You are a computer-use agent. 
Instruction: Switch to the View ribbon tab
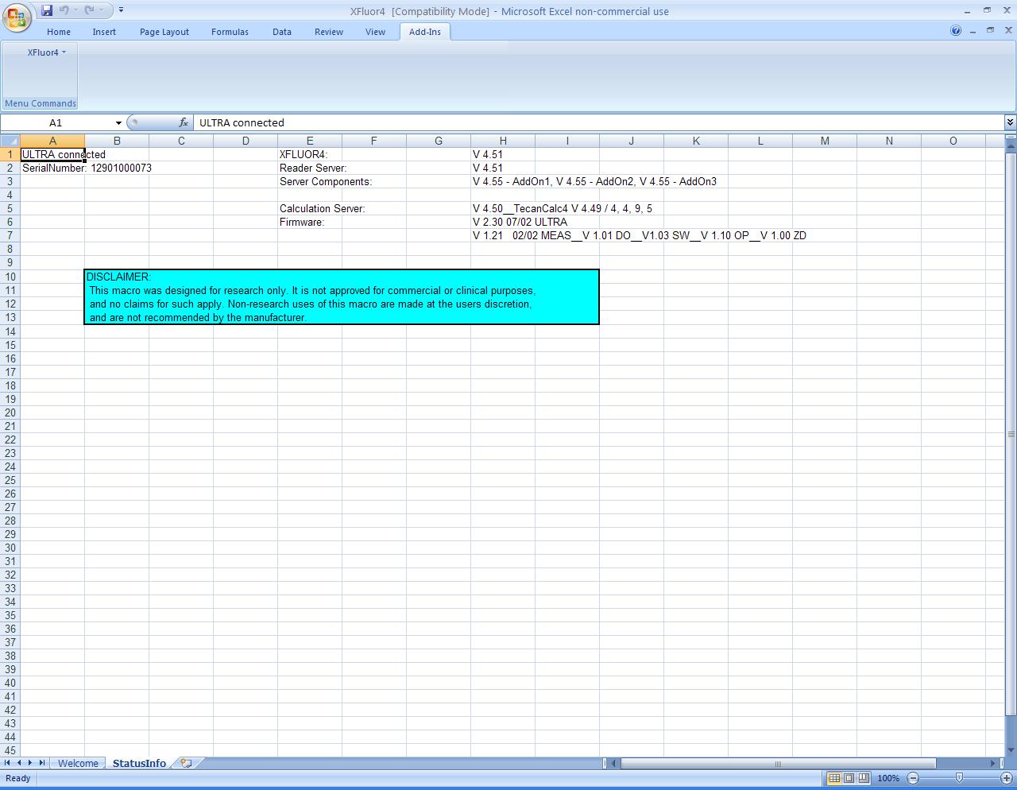[x=376, y=32]
